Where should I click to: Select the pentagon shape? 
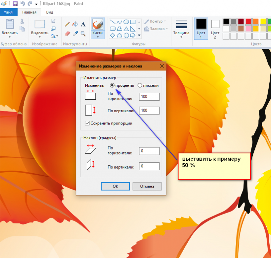[120, 36]
